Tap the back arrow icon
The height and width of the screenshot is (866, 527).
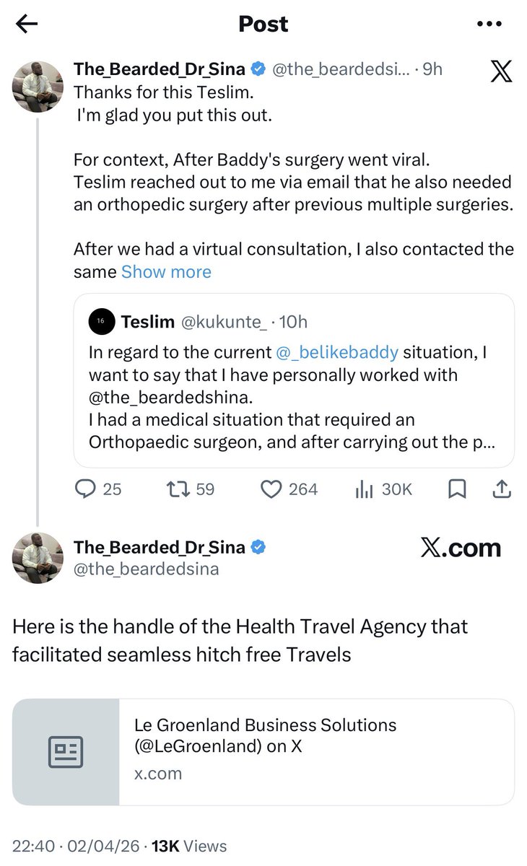click(x=27, y=24)
